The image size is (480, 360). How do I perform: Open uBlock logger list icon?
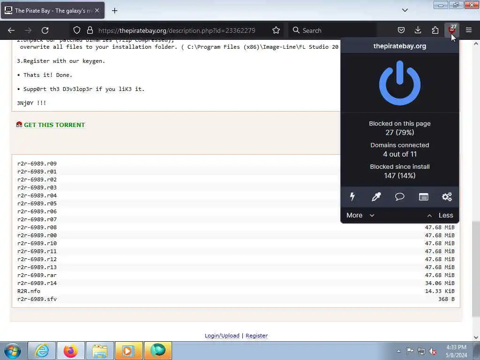[x=423, y=196]
